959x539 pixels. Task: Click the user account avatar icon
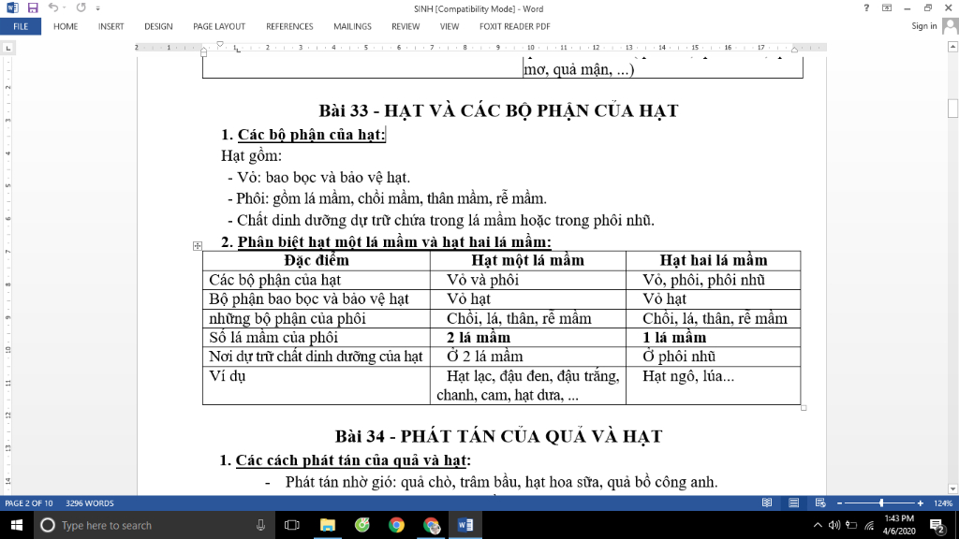pos(951,26)
